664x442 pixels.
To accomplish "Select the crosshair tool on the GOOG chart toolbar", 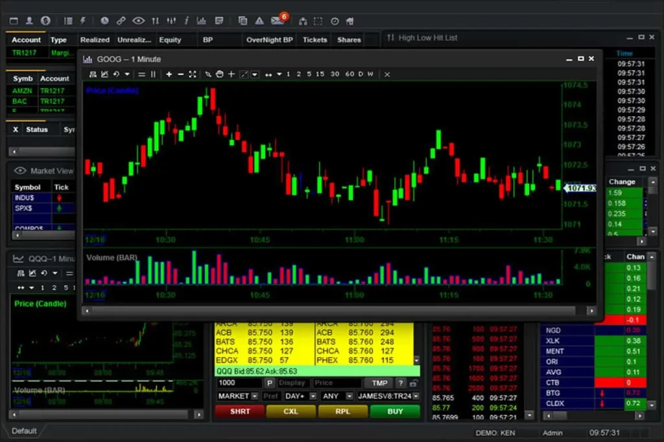I will 230,74.
